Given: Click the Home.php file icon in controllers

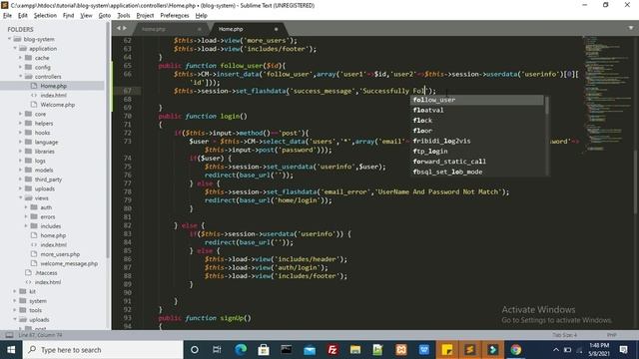Looking at the screenshot, I should [34, 86].
